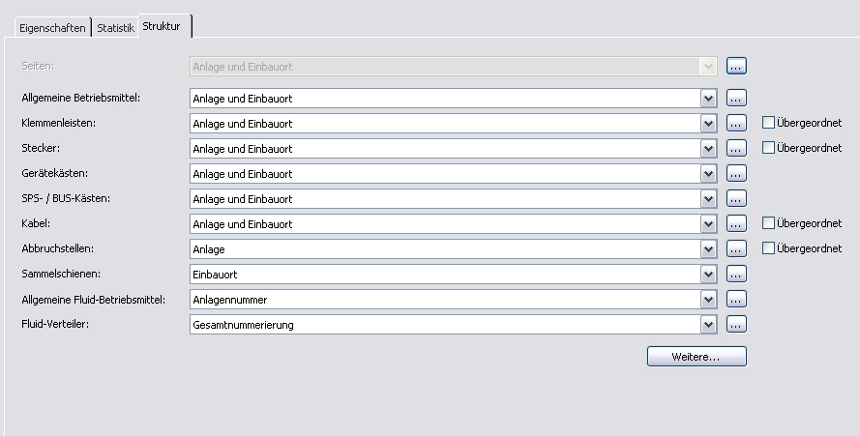Image resolution: width=860 pixels, height=436 pixels.
Task: Switch to the Eigenschaften tab
Action: pyautogui.click(x=52, y=28)
